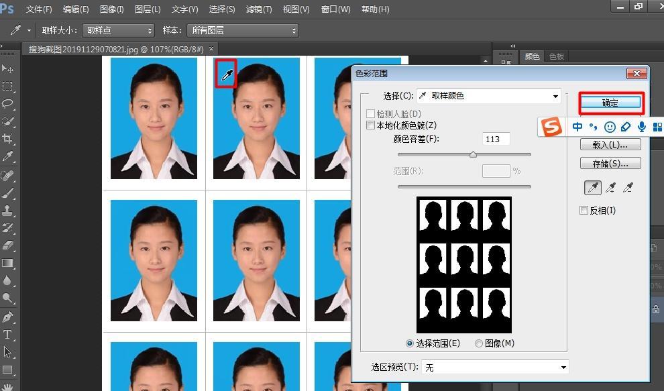
Task: Open the Sogou emoji smiley panel
Action: (610, 127)
